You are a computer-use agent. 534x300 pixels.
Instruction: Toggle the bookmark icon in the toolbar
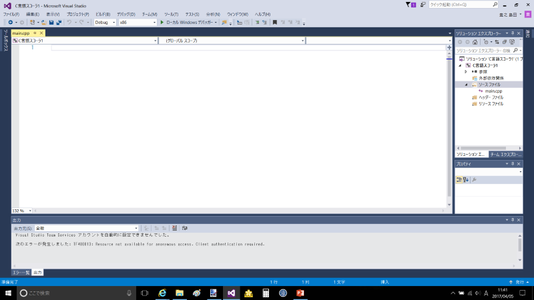pyautogui.click(x=275, y=23)
